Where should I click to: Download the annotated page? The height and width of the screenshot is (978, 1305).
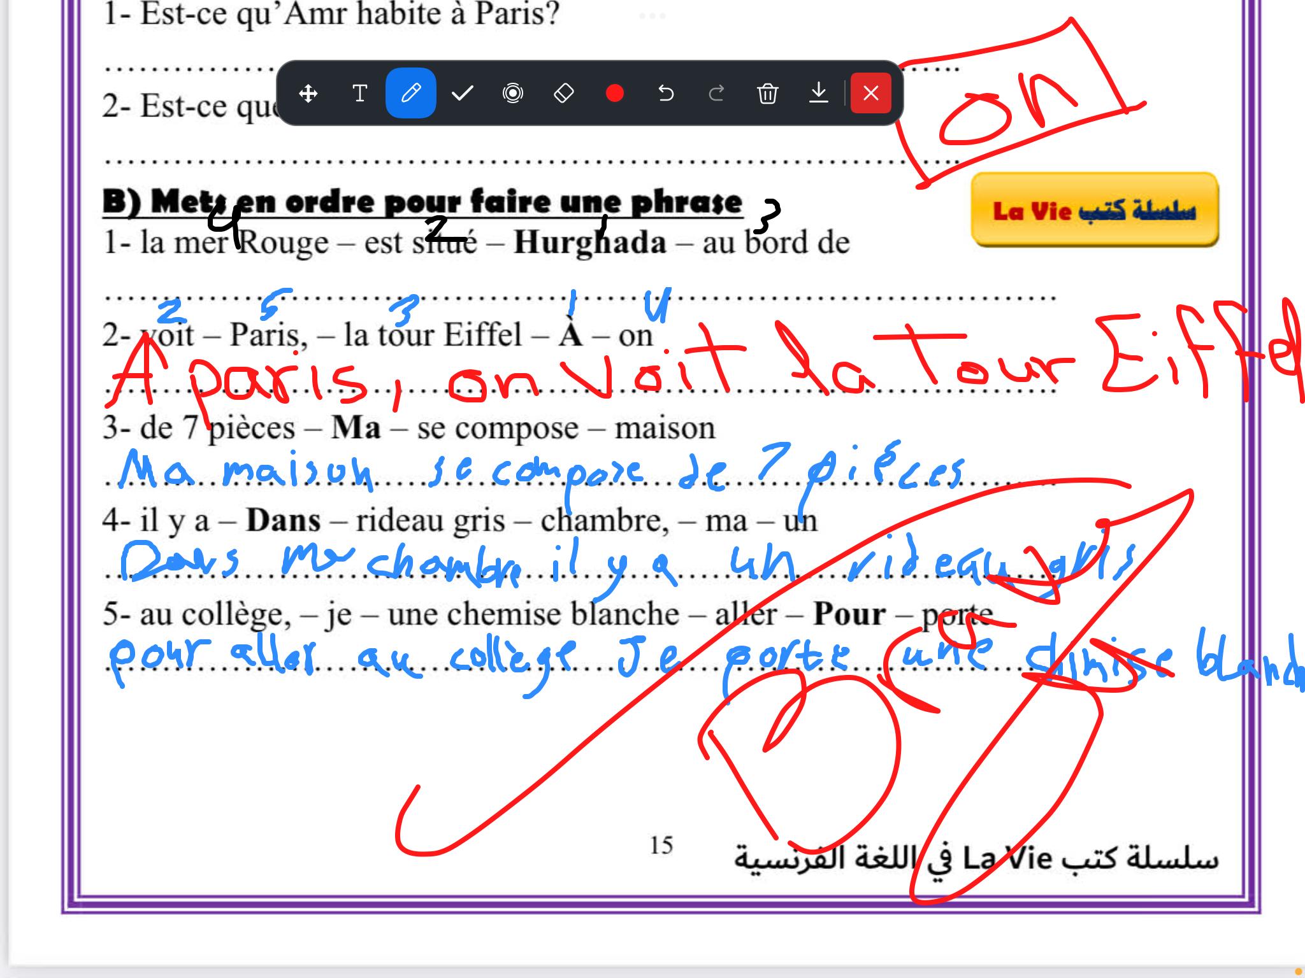point(819,94)
